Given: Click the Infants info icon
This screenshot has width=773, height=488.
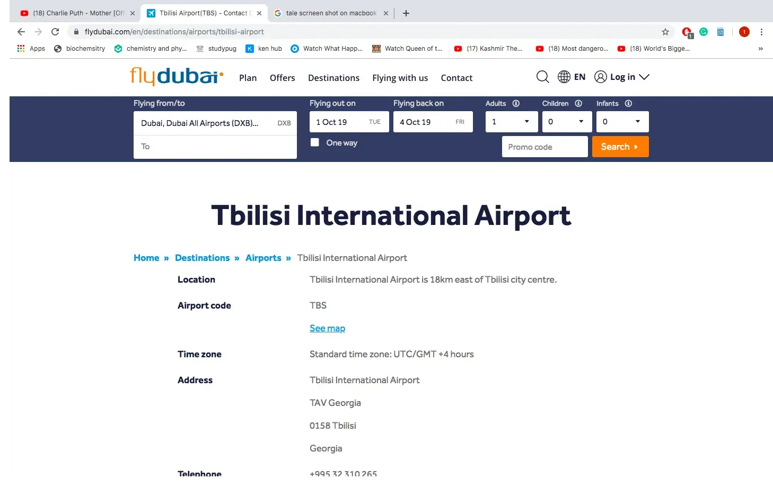Looking at the screenshot, I should pyautogui.click(x=628, y=104).
